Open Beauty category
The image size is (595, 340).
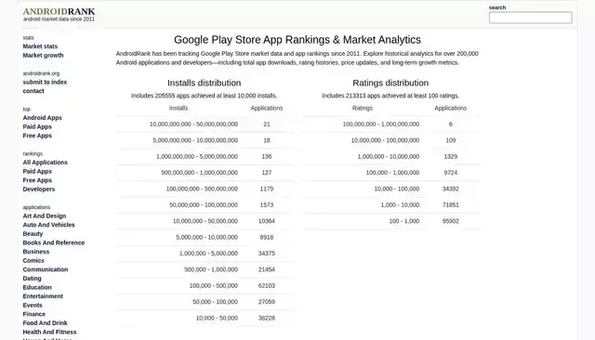33,234
